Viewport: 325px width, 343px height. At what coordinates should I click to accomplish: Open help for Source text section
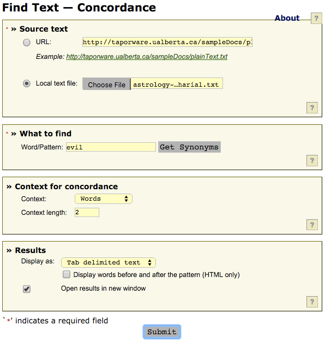pos(312,107)
